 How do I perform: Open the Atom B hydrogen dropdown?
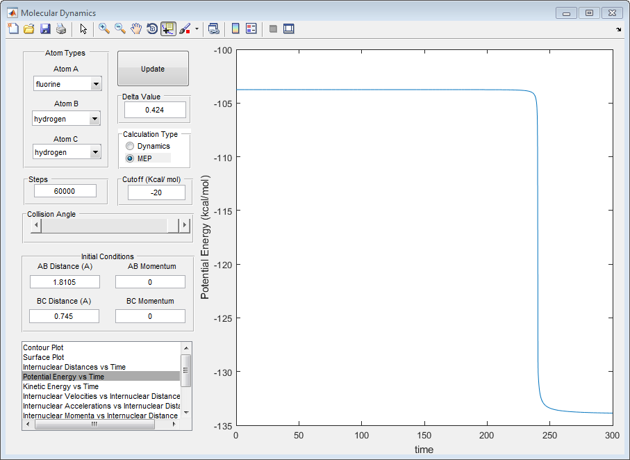[96, 119]
